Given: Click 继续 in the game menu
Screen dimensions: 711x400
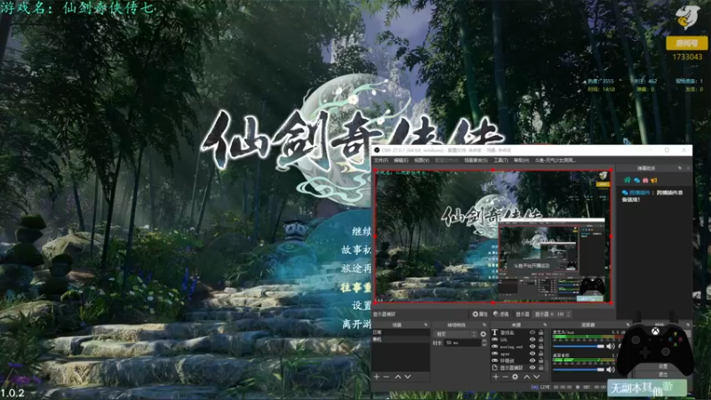Looking at the screenshot, I should point(362,231).
